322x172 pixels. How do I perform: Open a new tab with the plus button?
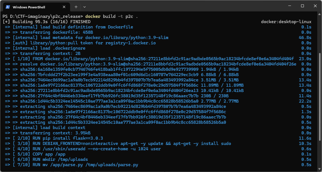(76, 6)
